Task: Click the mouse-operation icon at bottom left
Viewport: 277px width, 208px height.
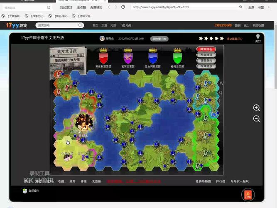Action: point(25,191)
